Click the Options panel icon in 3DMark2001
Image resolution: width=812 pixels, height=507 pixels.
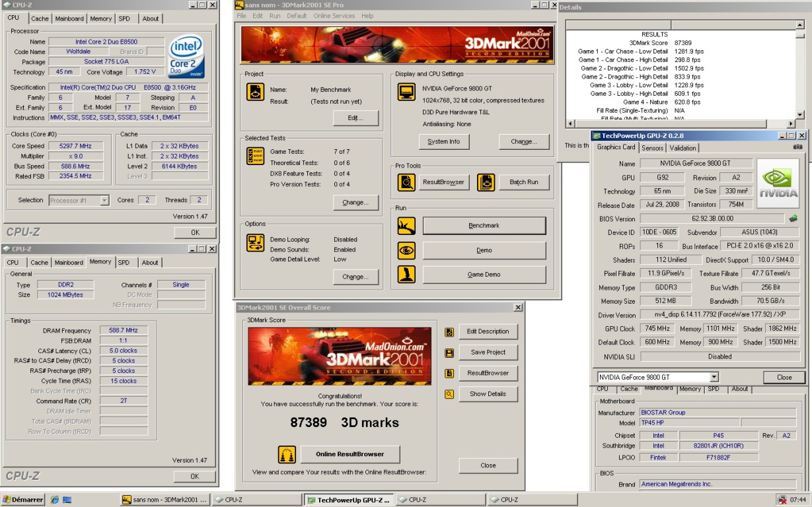256,243
